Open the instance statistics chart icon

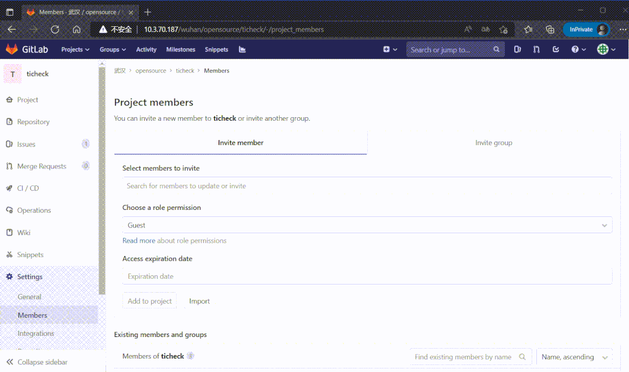tap(242, 50)
